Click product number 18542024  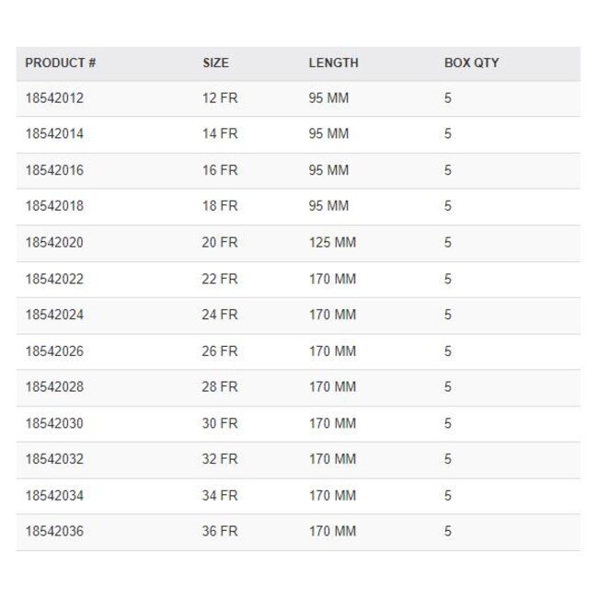coord(54,315)
